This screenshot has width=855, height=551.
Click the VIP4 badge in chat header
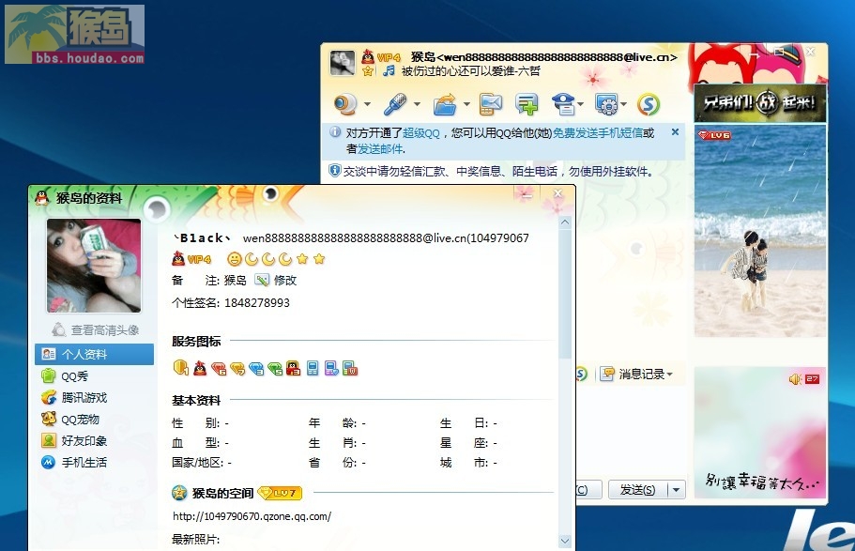389,57
